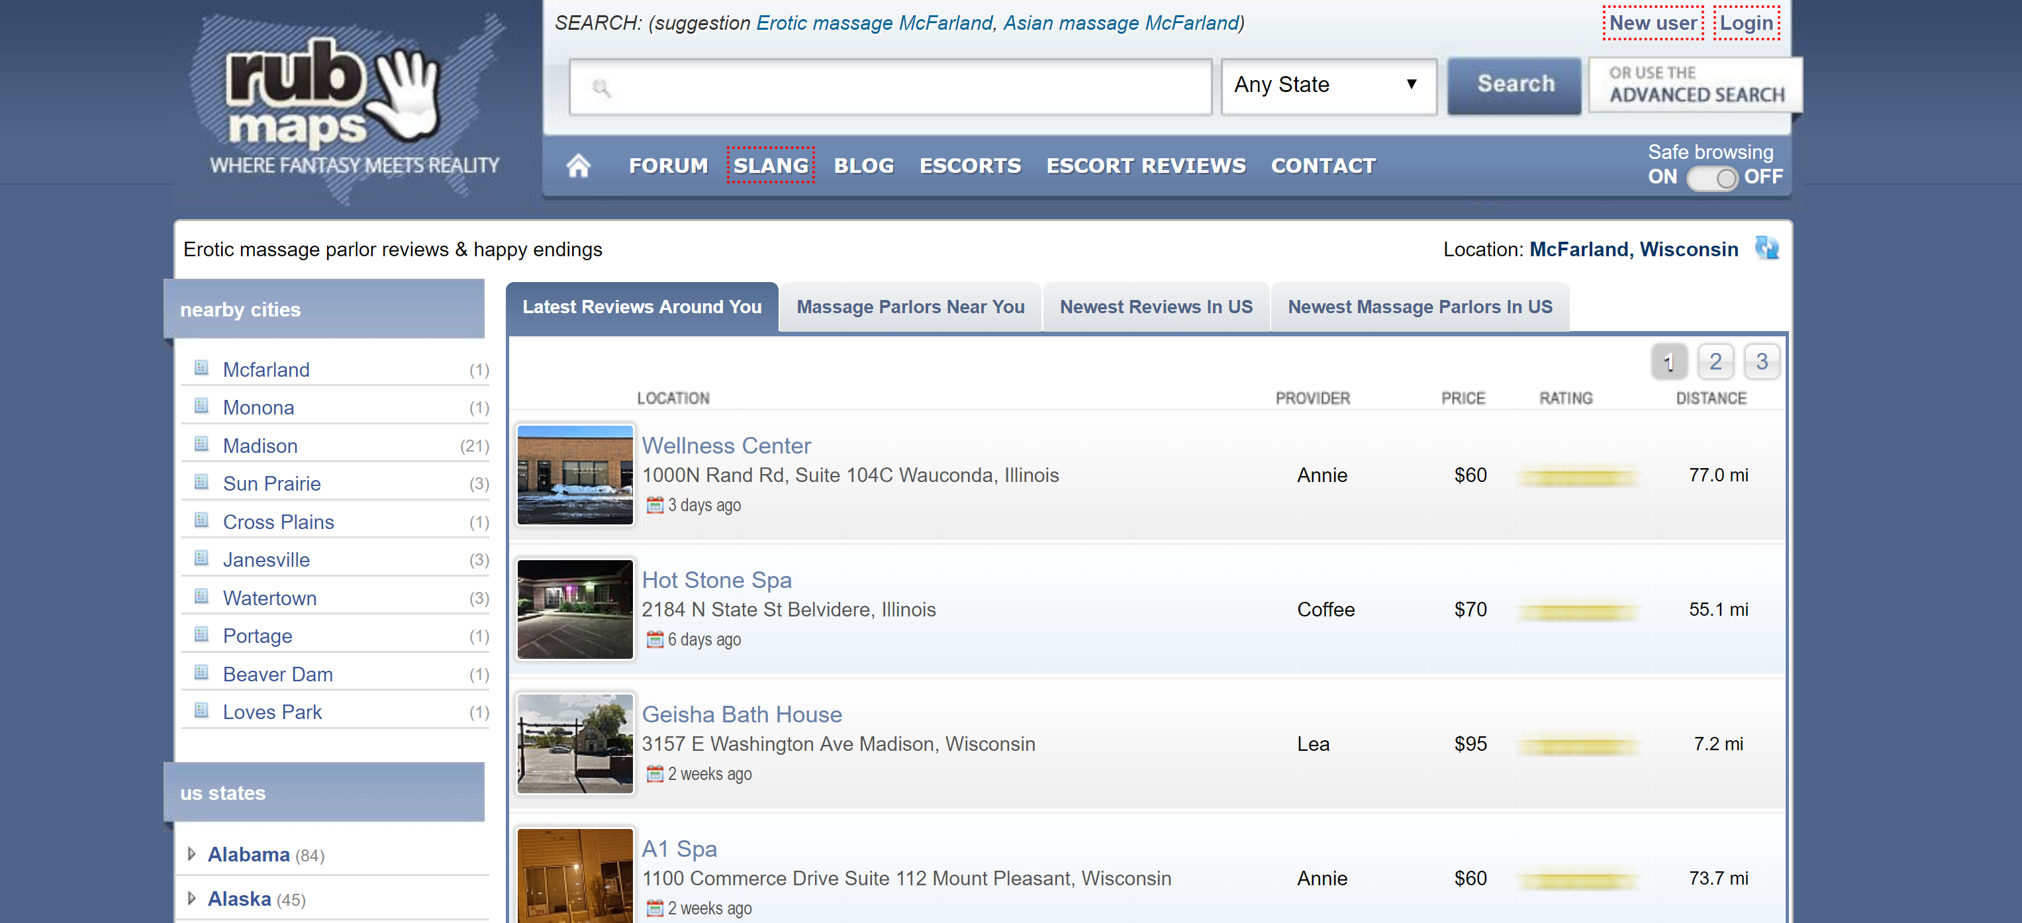
Task: Click Asian massage McFarland suggestion link
Action: click(1121, 23)
